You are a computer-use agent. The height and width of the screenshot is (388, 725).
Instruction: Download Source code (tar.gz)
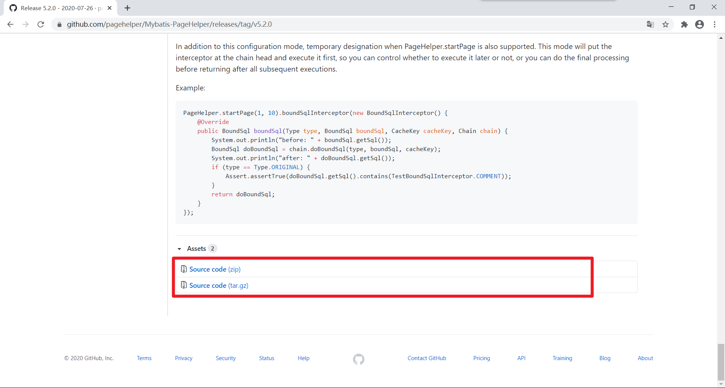(219, 285)
